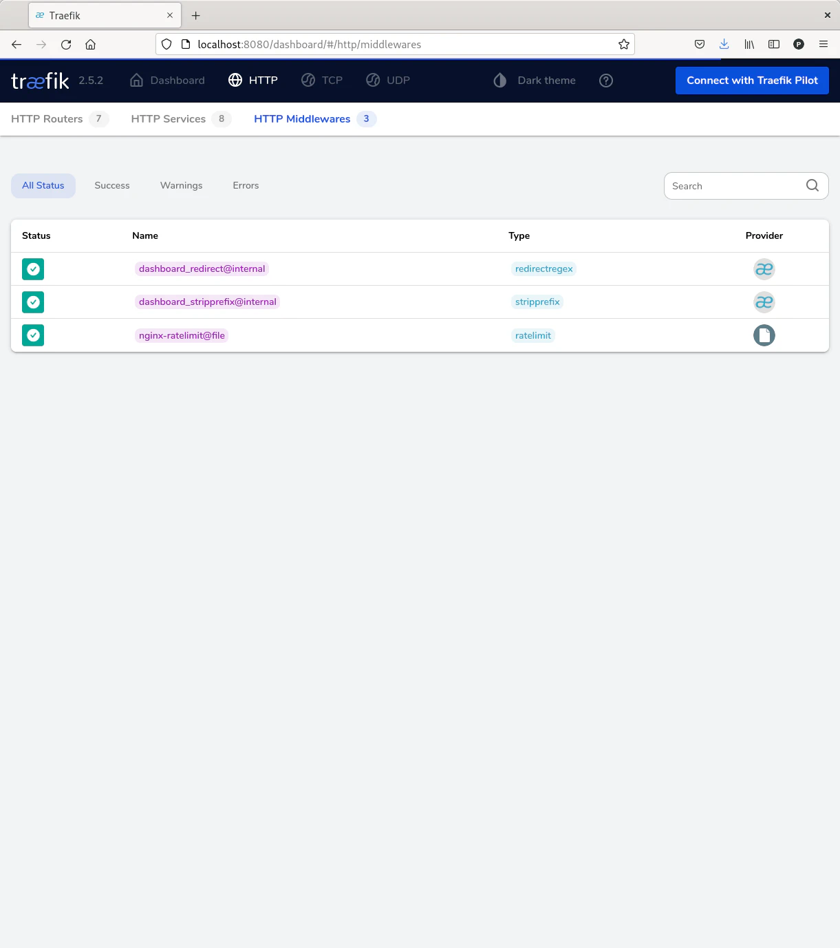The width and height of the screenshot is (840, 948).
Task: Switch to HTTP Routers tab
Action: (59, 119)
